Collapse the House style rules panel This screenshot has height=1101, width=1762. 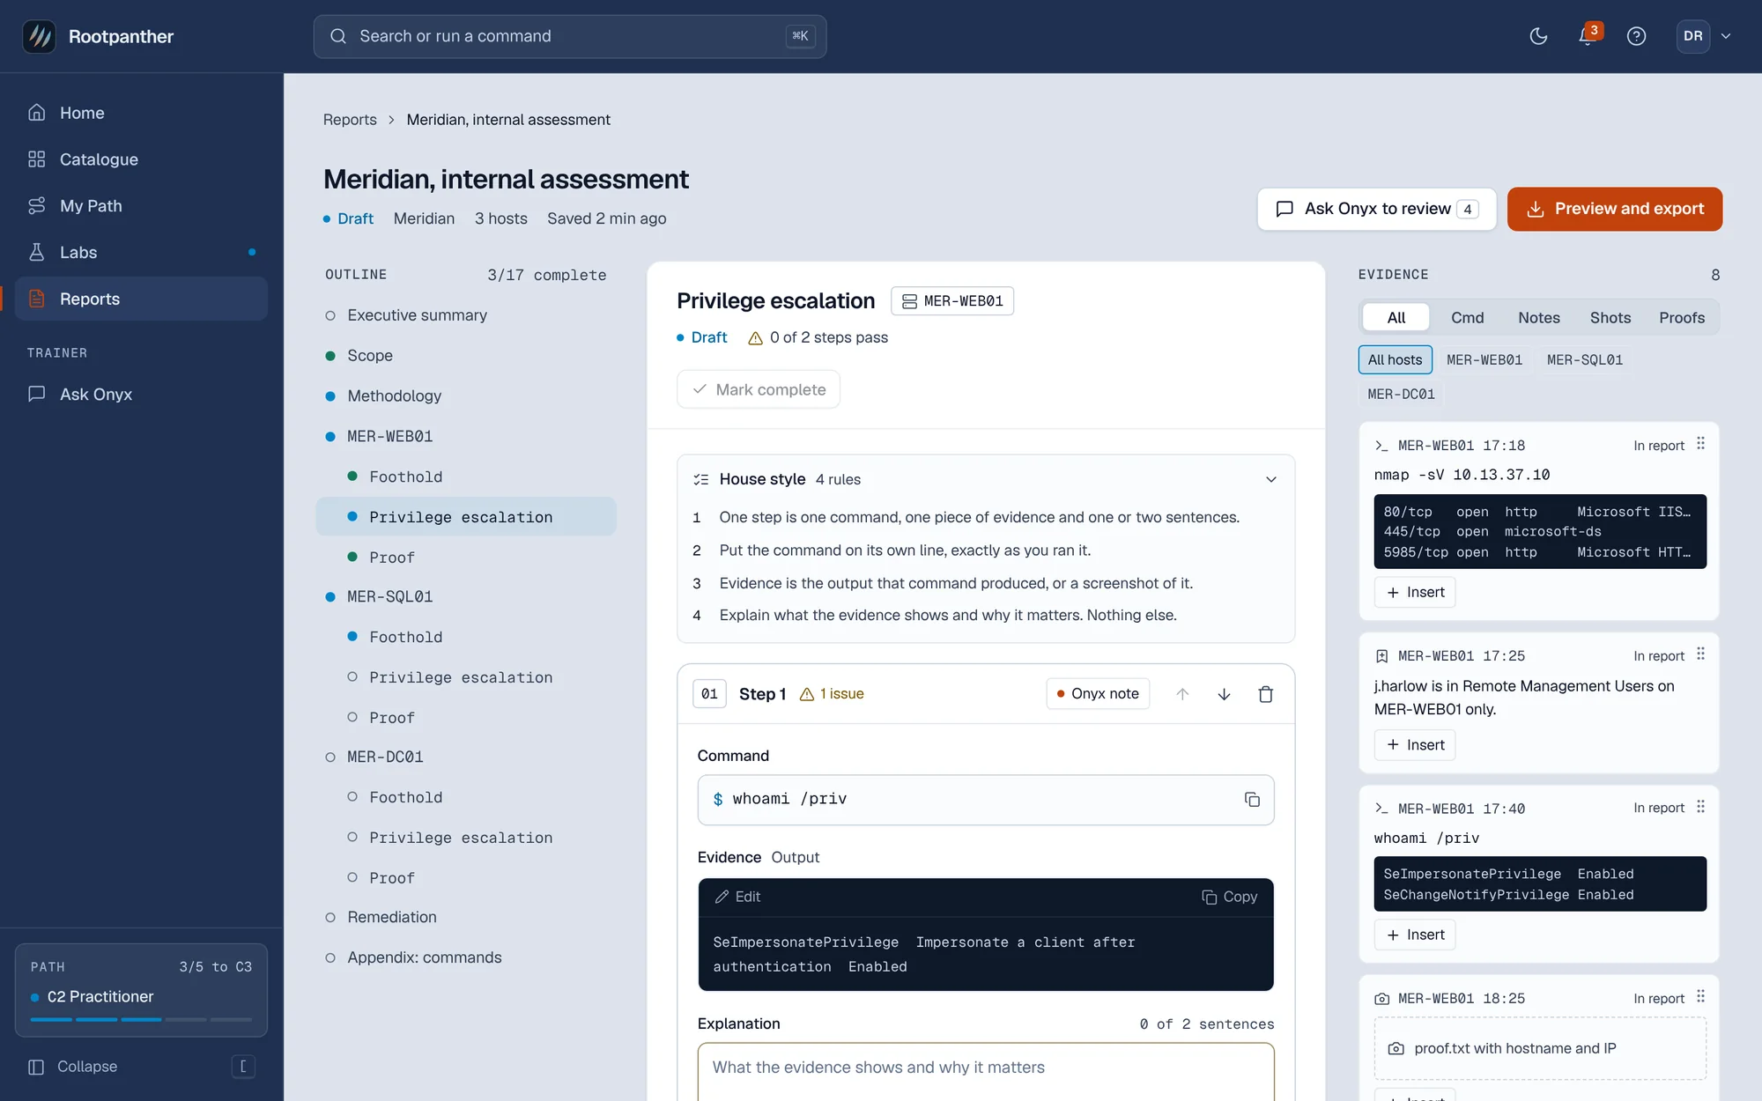tap(1270, 479)
